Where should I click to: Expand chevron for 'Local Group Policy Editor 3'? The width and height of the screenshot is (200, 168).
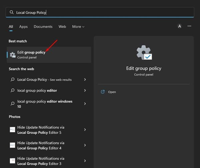(x=85, y=161)
